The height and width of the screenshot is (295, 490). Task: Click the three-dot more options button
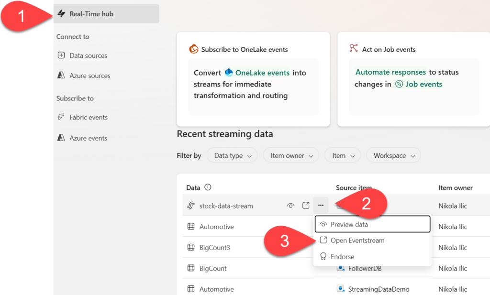click(321, 206)
